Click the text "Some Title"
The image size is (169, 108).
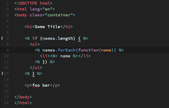coord(47,27)
